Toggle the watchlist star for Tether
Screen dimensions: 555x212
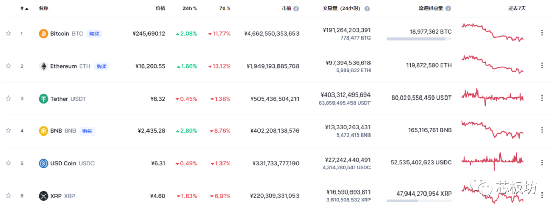pos(8,98)
